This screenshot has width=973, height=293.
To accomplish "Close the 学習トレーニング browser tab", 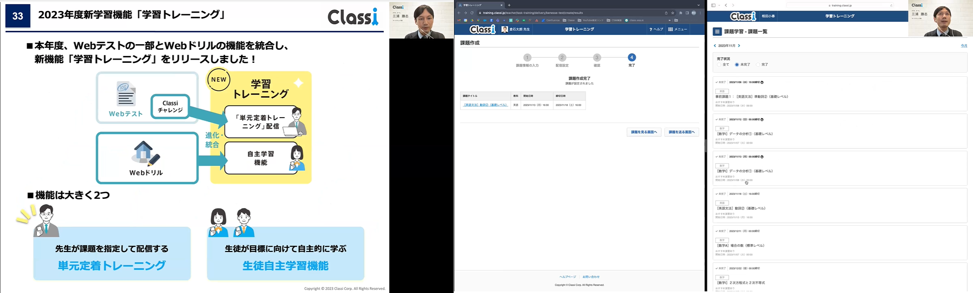I will point(502,5).
